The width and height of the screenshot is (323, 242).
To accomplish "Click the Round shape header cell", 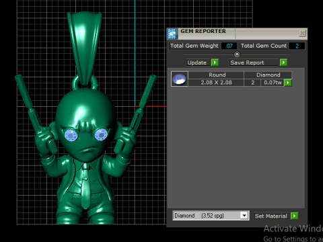I will [216, 75].
